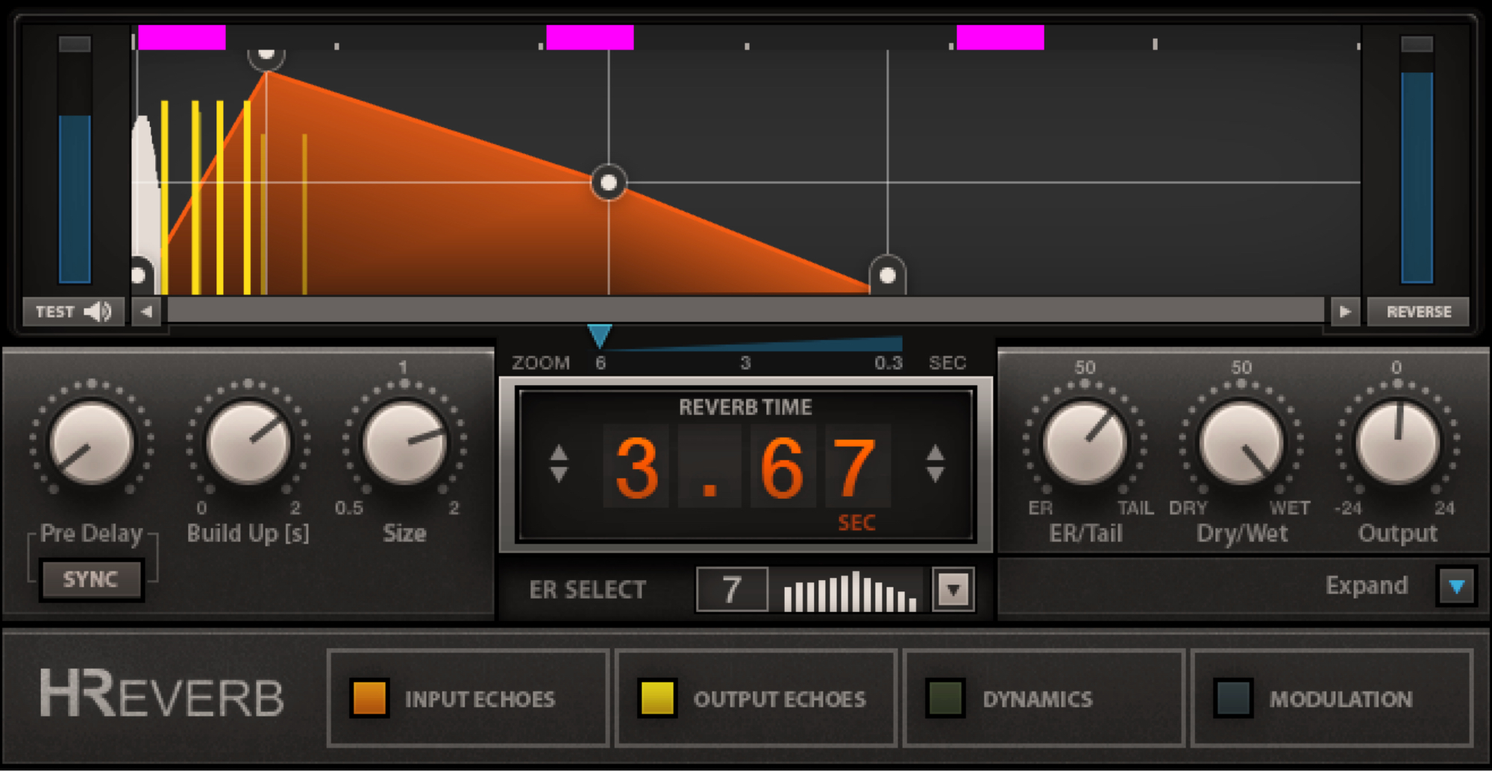Image resolution: width=1492 pixels, height=771 pixels.
Task: Click the Dry/Wet mix knob
Action: pyautogui.click(x=1242, y=444)
